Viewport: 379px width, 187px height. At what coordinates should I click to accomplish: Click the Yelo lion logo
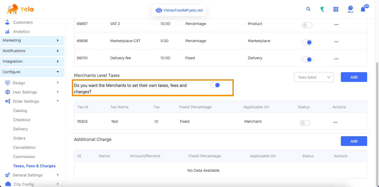[x=20, y=9]
